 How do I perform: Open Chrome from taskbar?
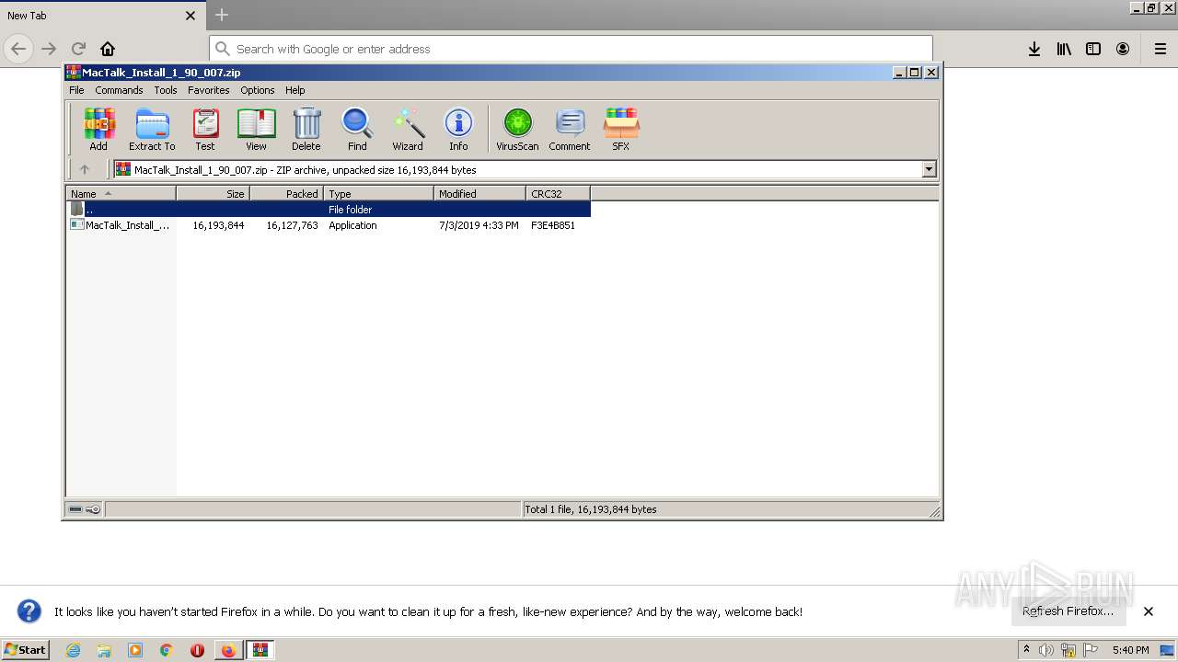(x=166, y=650)
